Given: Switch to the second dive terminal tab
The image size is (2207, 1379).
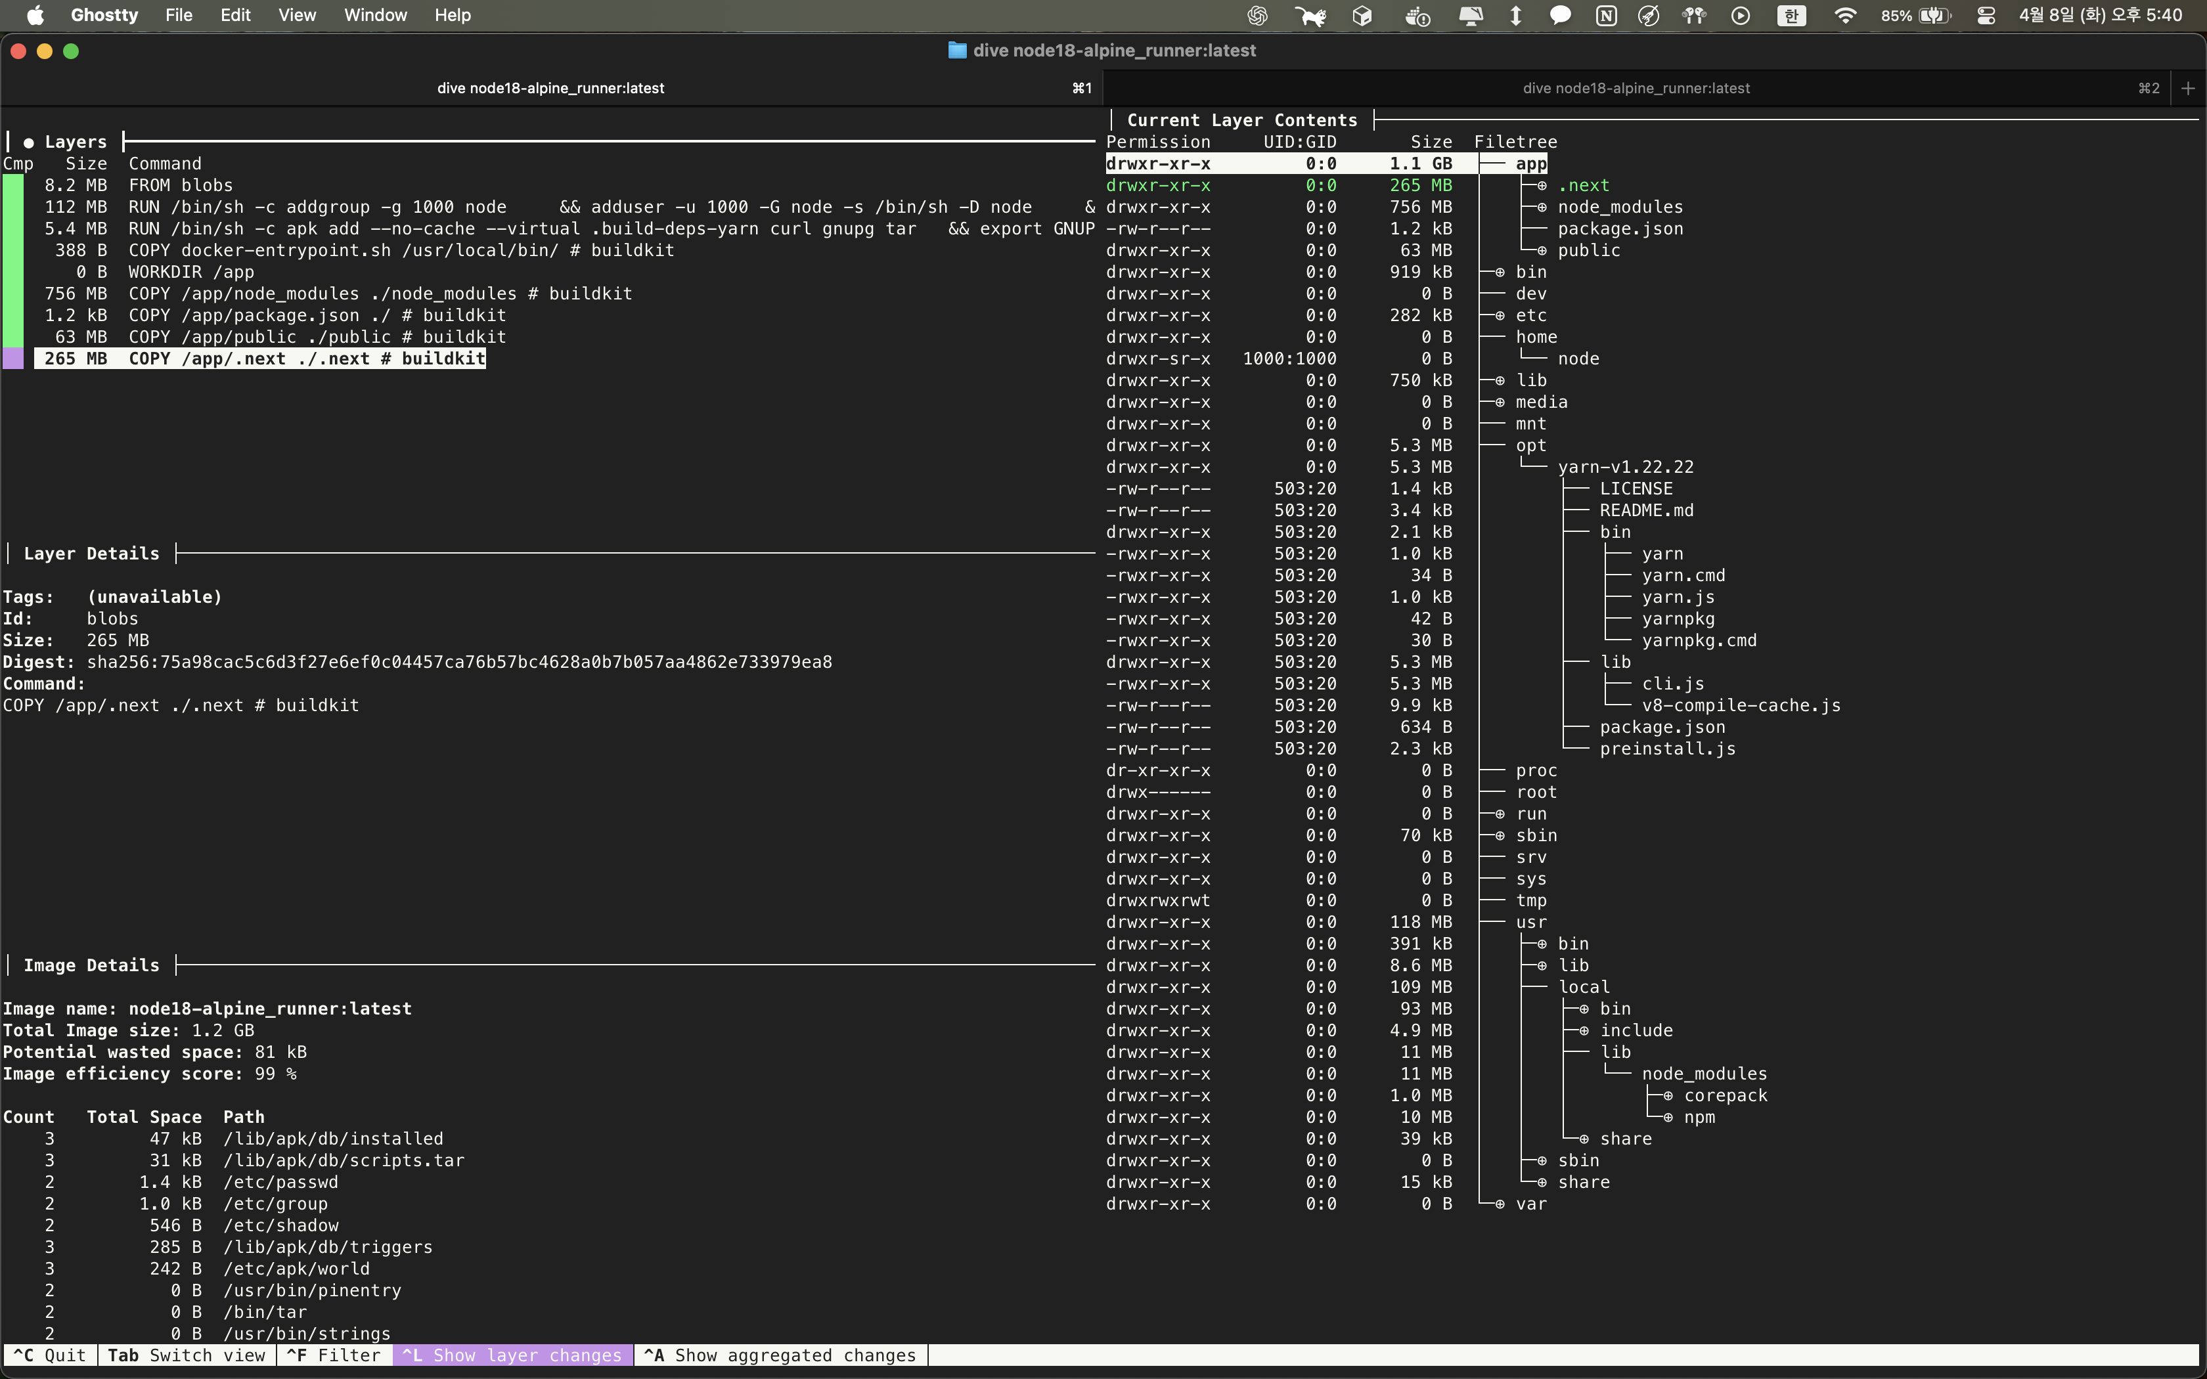Looking at the screenshot, I should click(1635, 89).
